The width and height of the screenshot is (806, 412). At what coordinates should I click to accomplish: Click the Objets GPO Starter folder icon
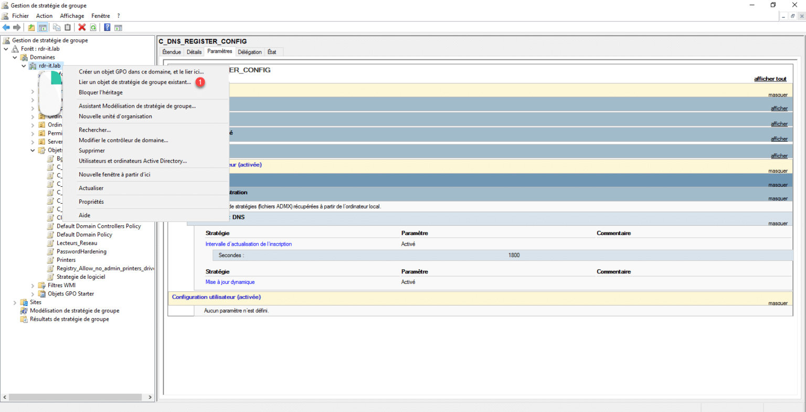coord(42,294)
